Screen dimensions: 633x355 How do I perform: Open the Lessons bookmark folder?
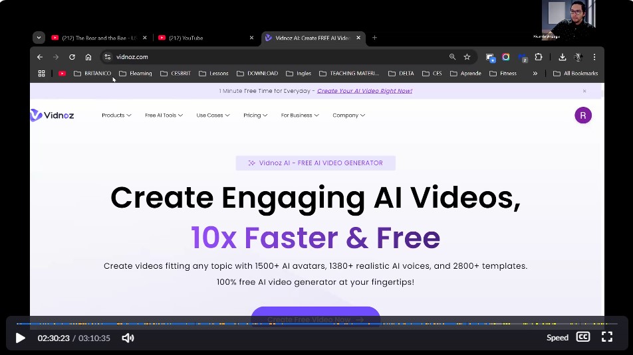pos(214,74)
